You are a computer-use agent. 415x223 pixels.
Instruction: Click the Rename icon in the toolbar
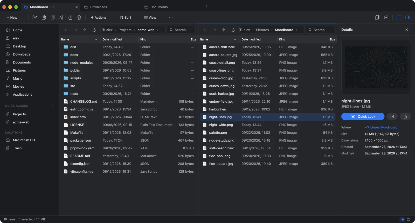click(61, 17)
